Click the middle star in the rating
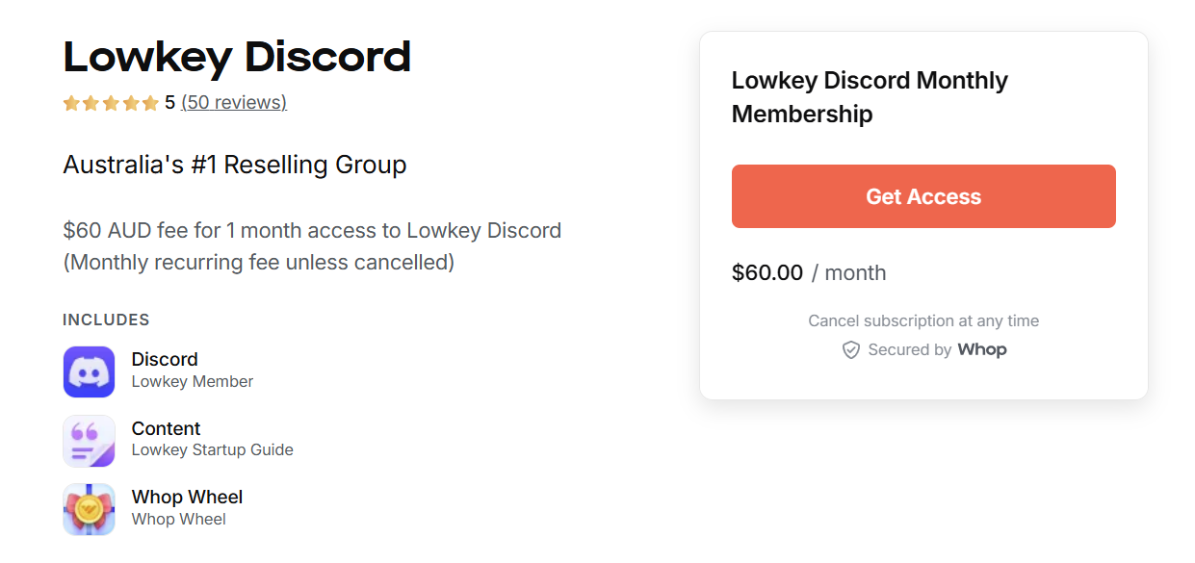Image resolution: width=1195 pixels, height=563 pixels. [x=110, y=102]
